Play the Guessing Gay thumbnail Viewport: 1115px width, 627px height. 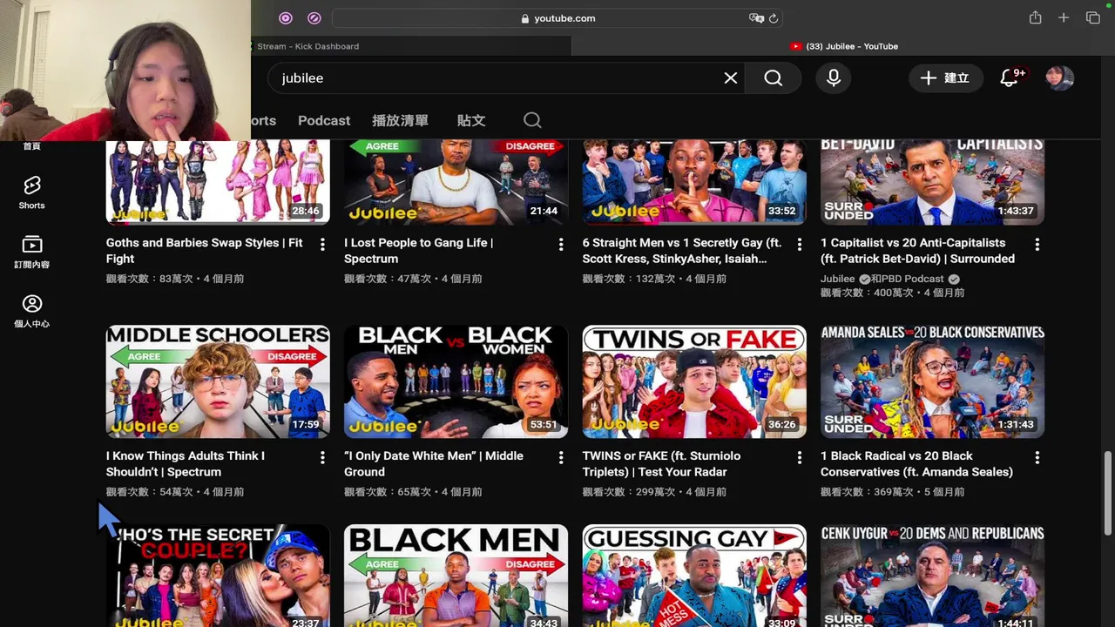pyautogui.click(x=694, y=576)
